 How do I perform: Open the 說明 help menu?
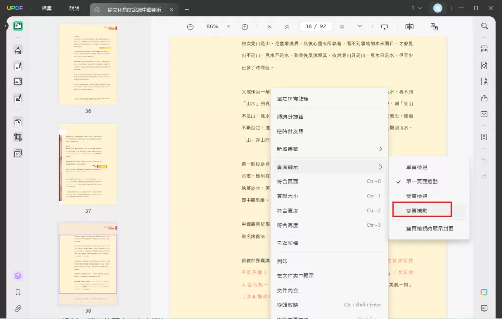click(75, 8)
